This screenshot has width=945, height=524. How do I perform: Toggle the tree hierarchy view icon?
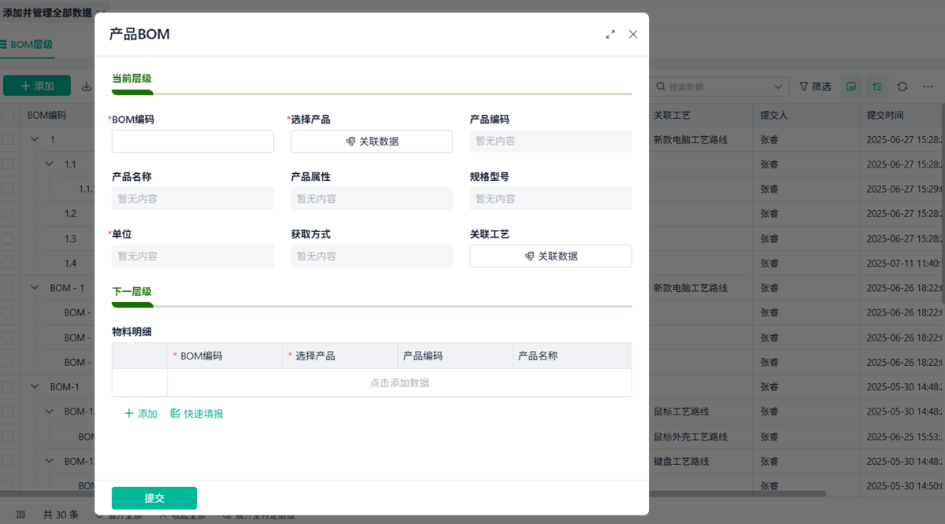pos(876,87)
